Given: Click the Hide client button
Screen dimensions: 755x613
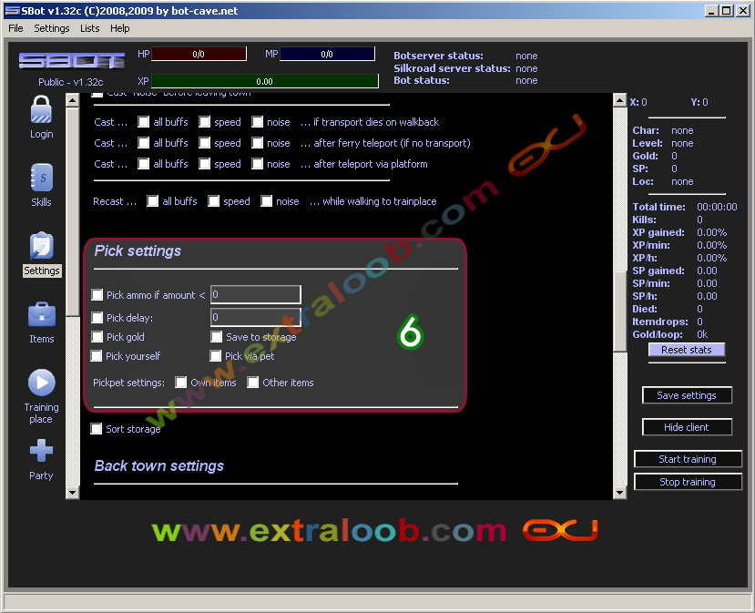Looking at the screenshot, I should click(687, 427).
